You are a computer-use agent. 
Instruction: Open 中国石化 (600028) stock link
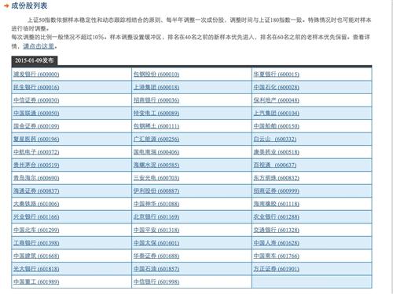click(x=276, y=87)
